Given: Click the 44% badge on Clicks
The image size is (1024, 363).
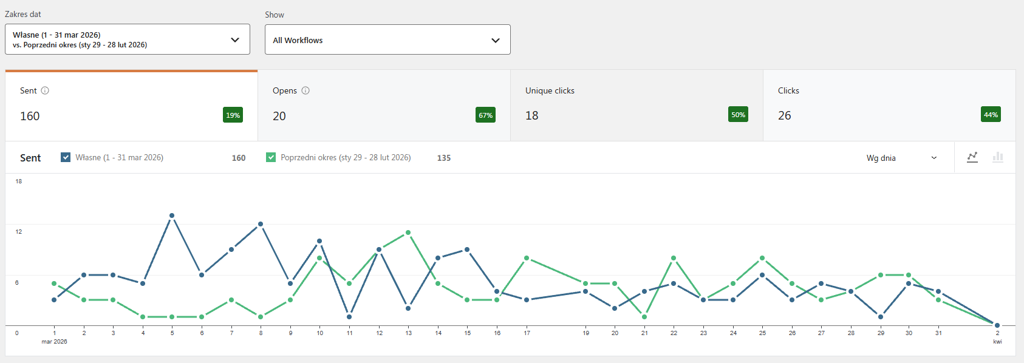Looking at the screenshot, I should click(x=991, y=114).
